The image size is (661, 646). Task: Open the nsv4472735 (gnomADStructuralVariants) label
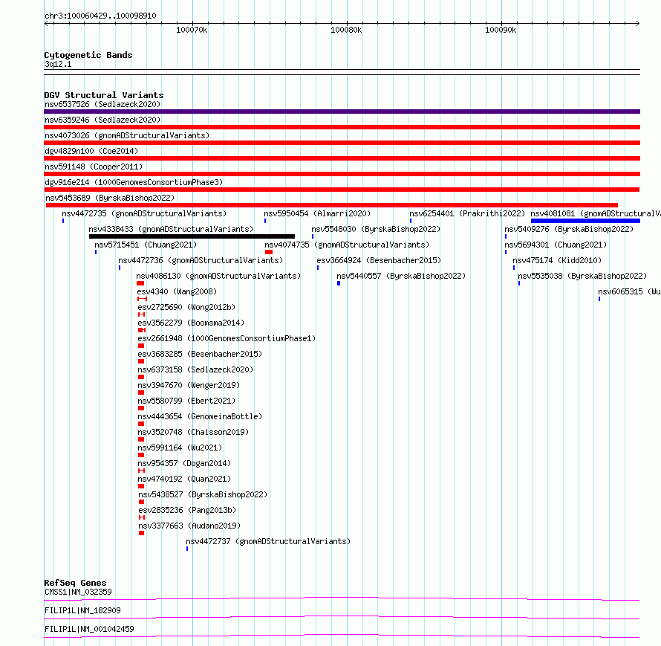[x=144, y=213]
